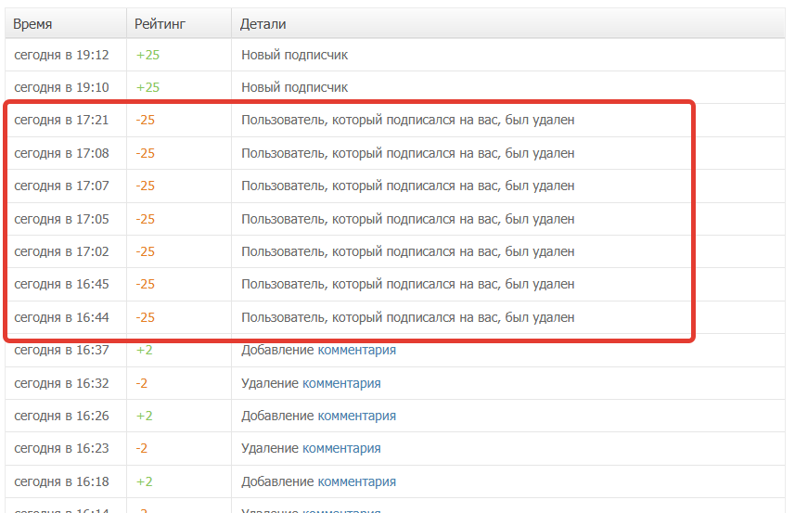The height and width of the screenshot is (513, 795).
Task: Click the "сегодня в 16:44" time cell
Action: (62, 317)
